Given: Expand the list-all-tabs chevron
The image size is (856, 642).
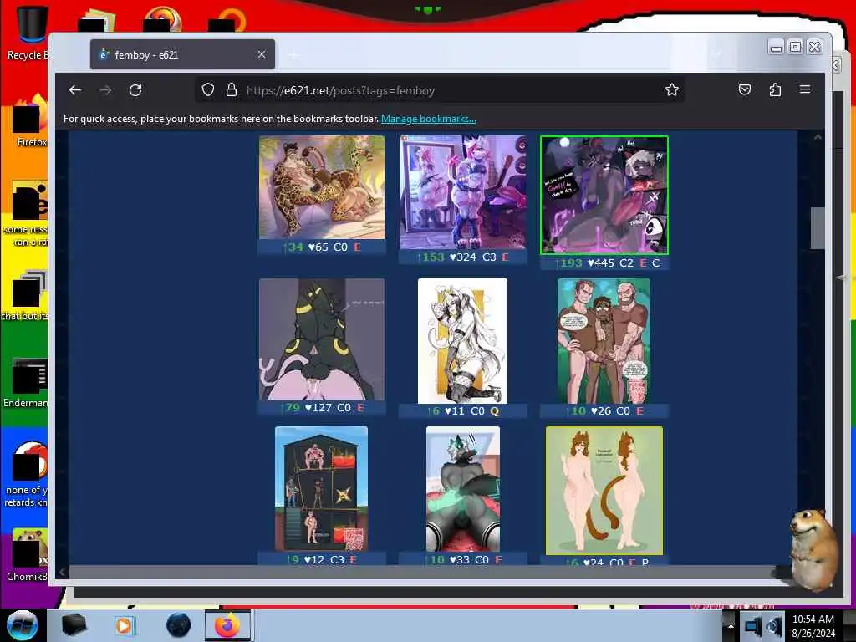Looking at the screenshot, I should [716, 53].
